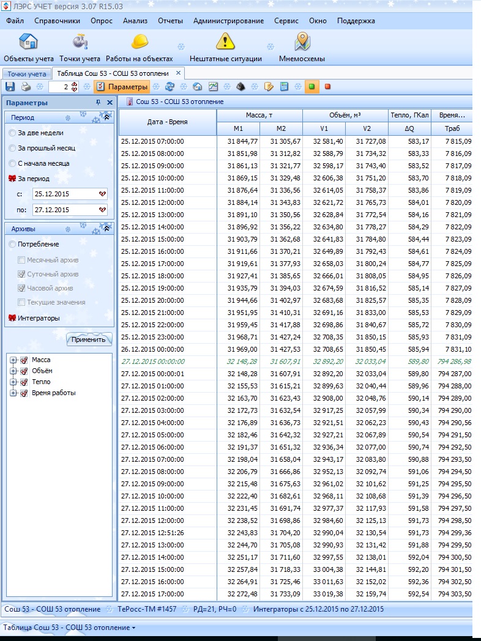This screenshot has height=641, width=481.
Task: Switch to the Точки учета tab
Action: [27, 73]
